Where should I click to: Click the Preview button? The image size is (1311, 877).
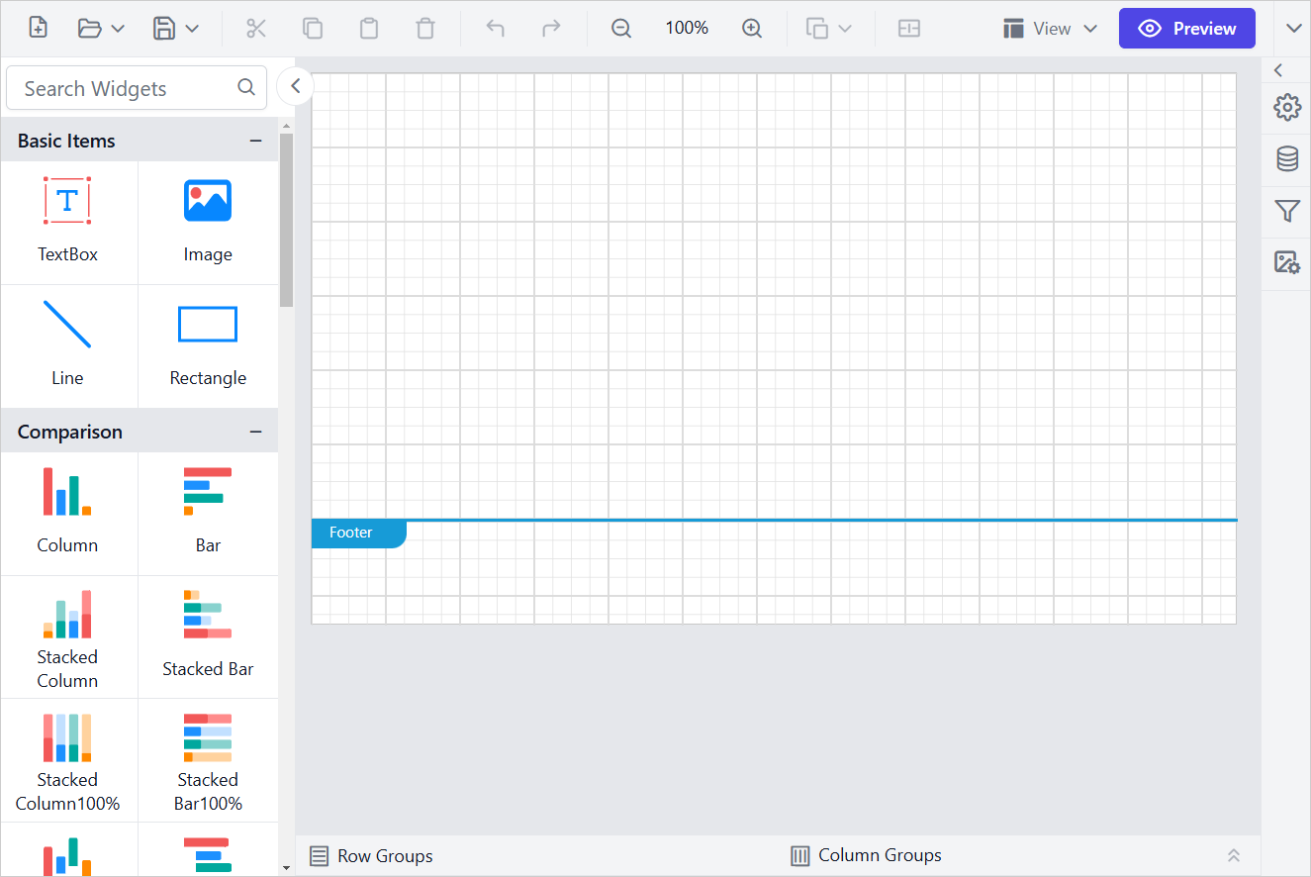(1187, 28)
